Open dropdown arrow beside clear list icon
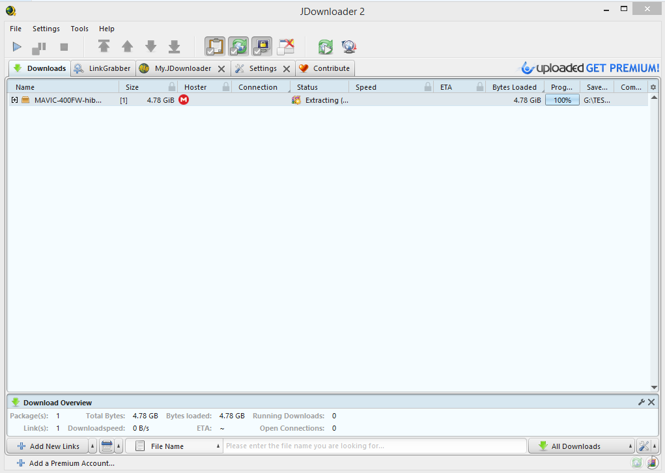 coord(119,446)
